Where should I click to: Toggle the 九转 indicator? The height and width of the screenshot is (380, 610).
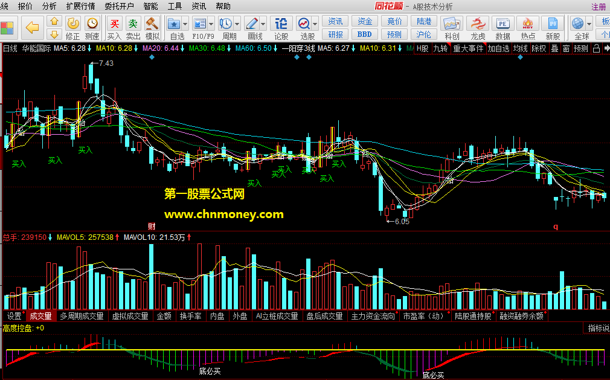click(440, 48)
